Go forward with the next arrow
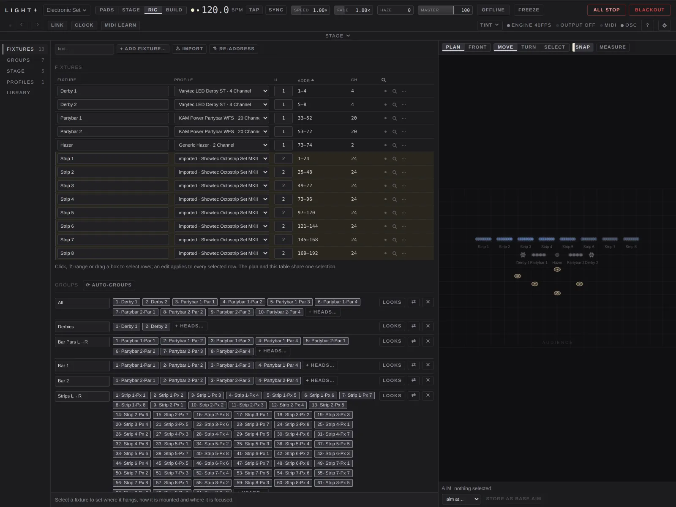The height and width of the screenshot is (507, 676). click(x=38, y=25)
